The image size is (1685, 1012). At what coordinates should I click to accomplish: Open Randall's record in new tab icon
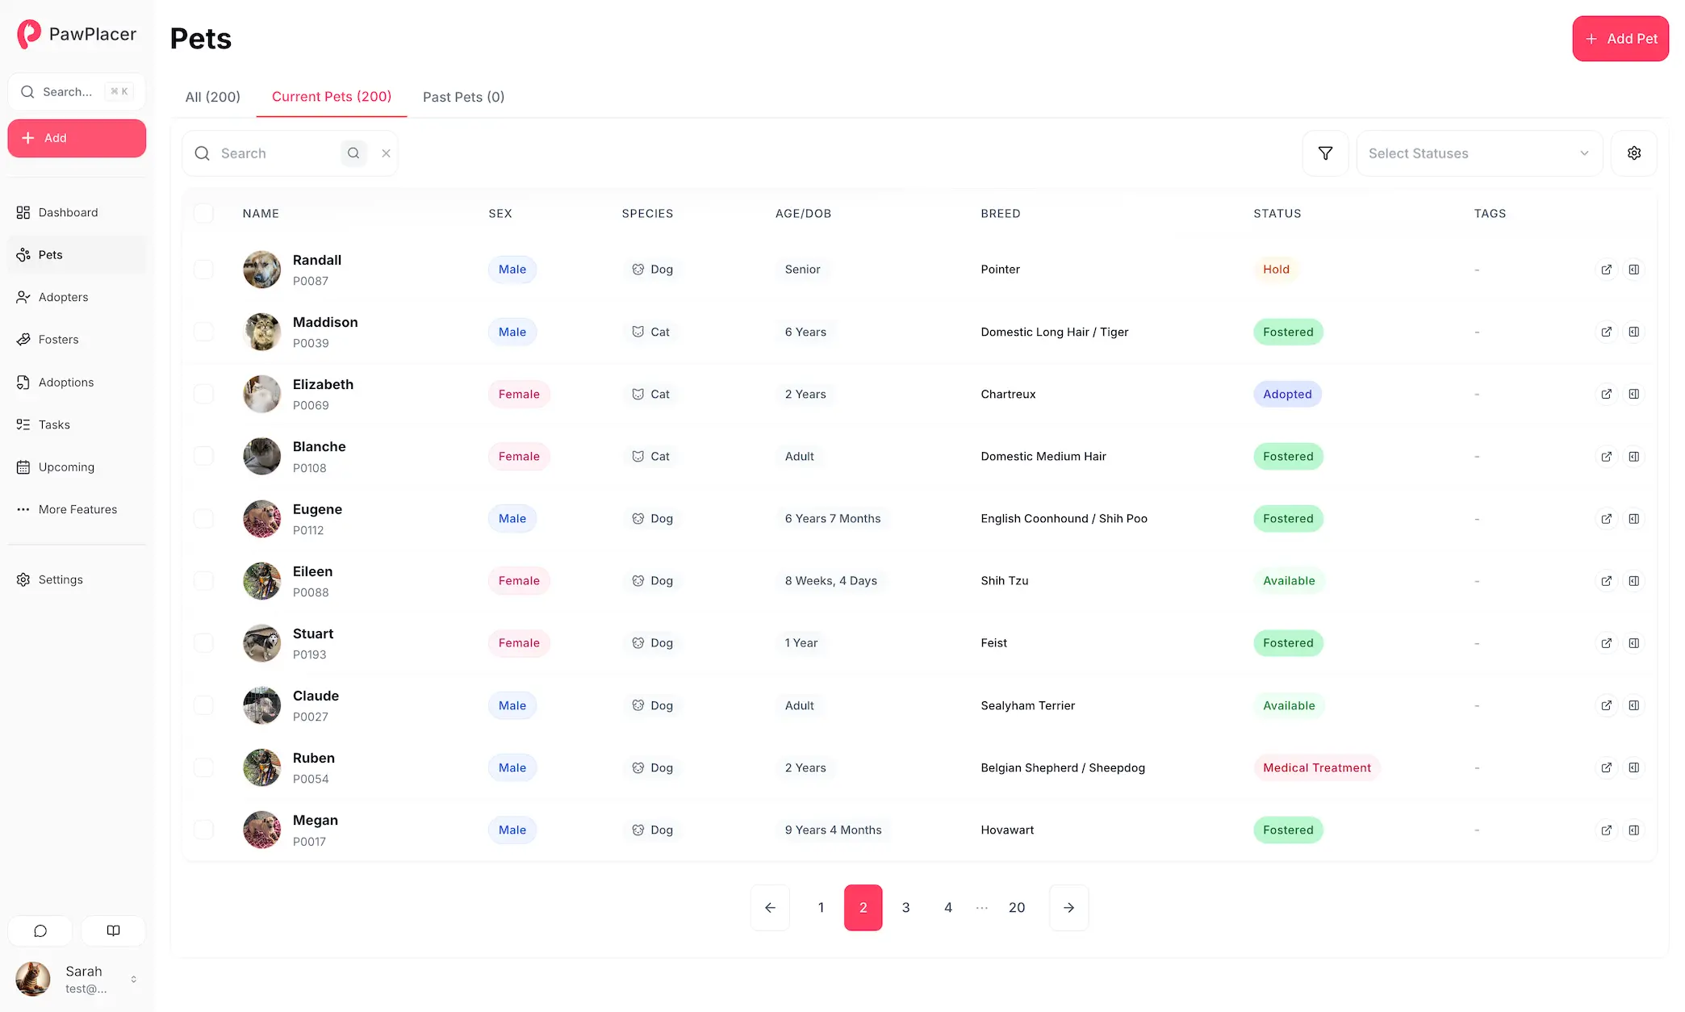pos(1606,270)
